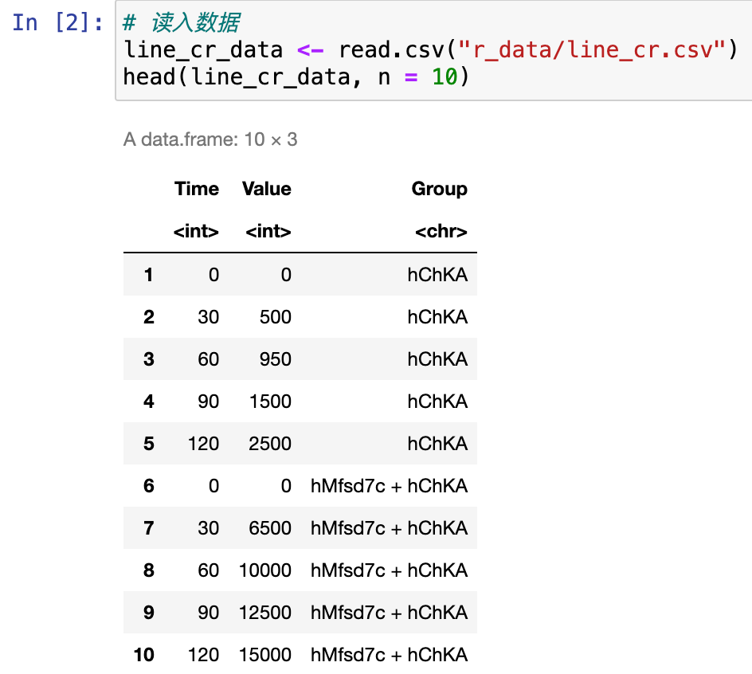Image resolution: width=752 pixels, height=674 pixels.
Task: Click the 'Group' column header
Action: [x=439, y=189]
